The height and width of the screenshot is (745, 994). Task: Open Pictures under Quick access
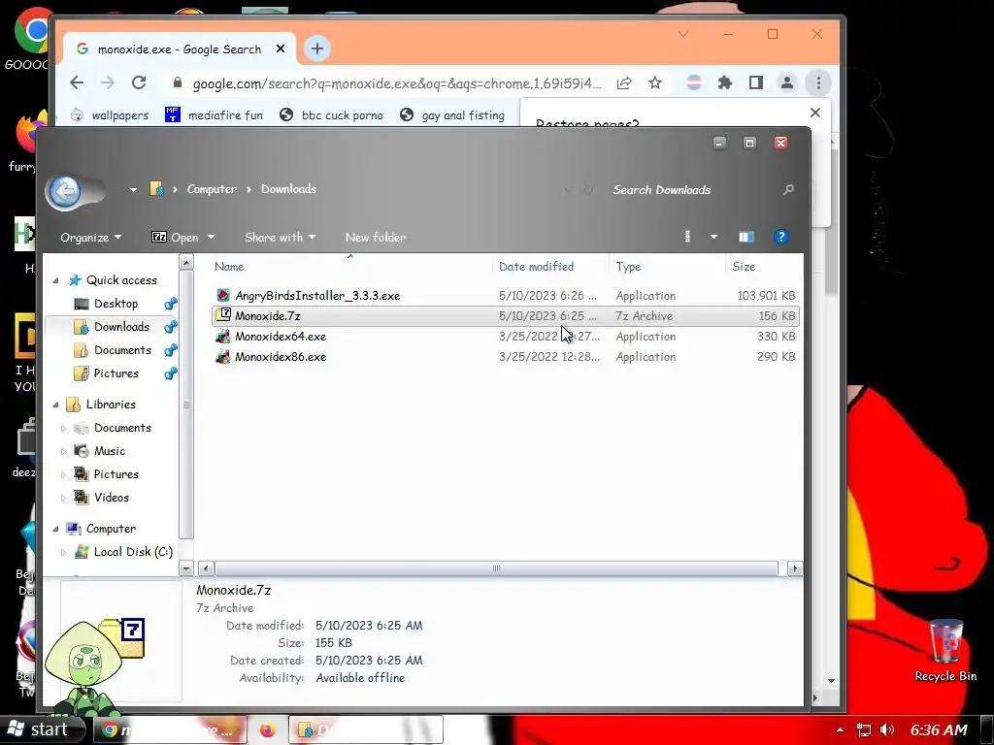[116, 373]
